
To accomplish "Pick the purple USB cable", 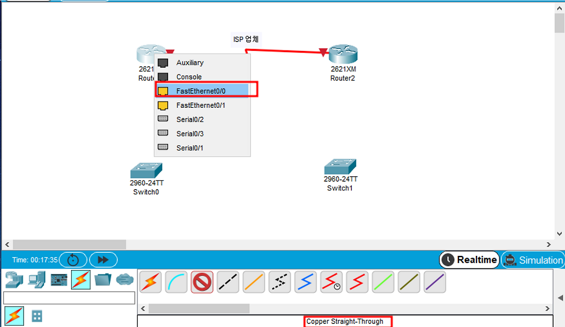I will (435, 282).
